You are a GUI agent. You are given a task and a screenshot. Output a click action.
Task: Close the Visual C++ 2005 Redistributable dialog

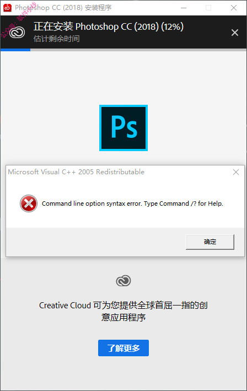pyautogui.click(x=236, y=172)
